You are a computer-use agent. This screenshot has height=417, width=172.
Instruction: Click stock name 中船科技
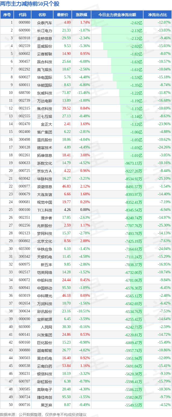click(x=44, y=280)
